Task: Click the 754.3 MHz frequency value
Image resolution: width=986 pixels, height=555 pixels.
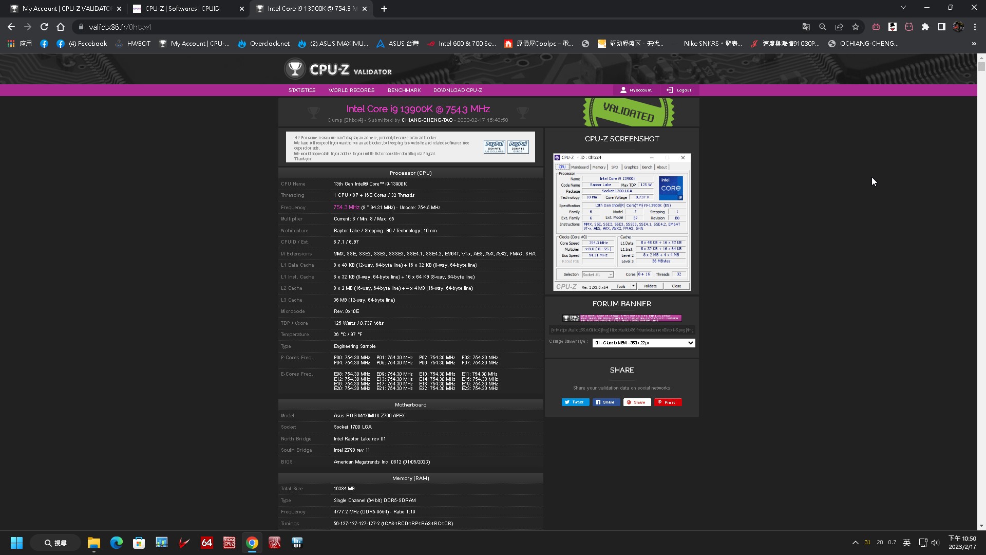Action: coord(346,207)
